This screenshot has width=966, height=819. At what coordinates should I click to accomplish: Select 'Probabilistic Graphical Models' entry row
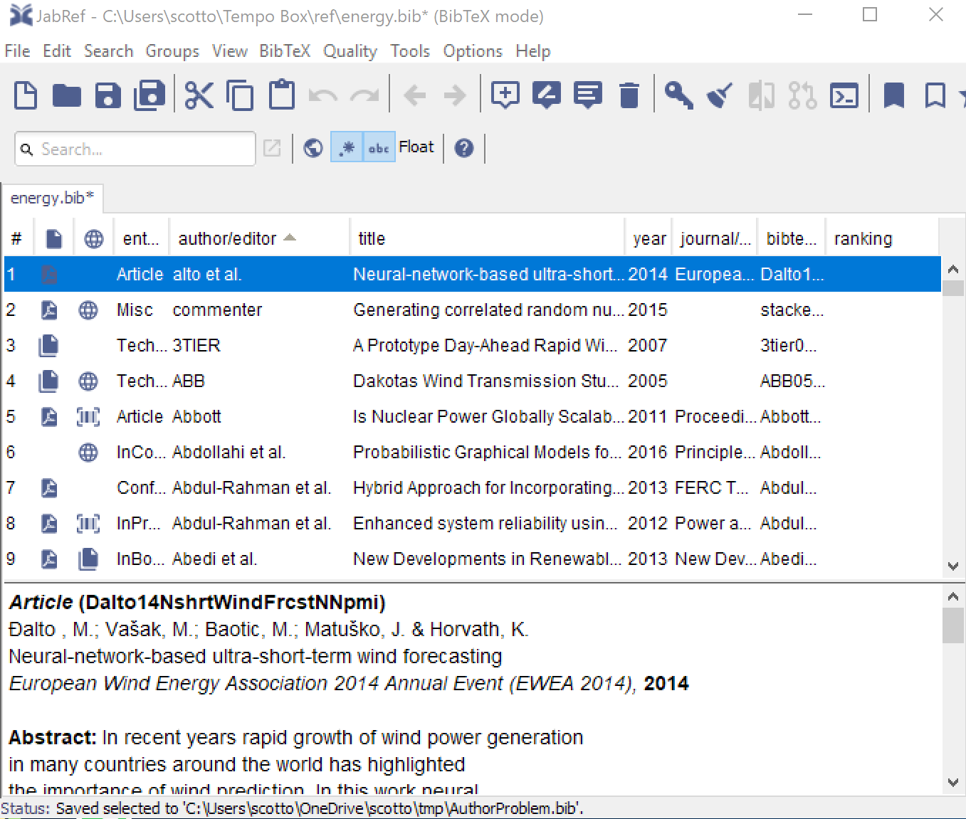coord(472,452)
